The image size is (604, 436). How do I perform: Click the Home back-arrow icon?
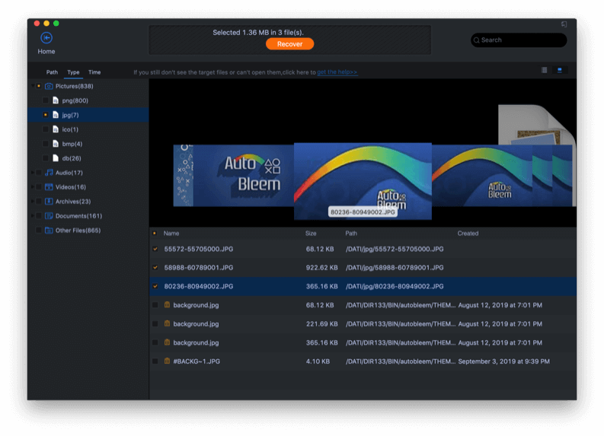(x=46, y=38)
